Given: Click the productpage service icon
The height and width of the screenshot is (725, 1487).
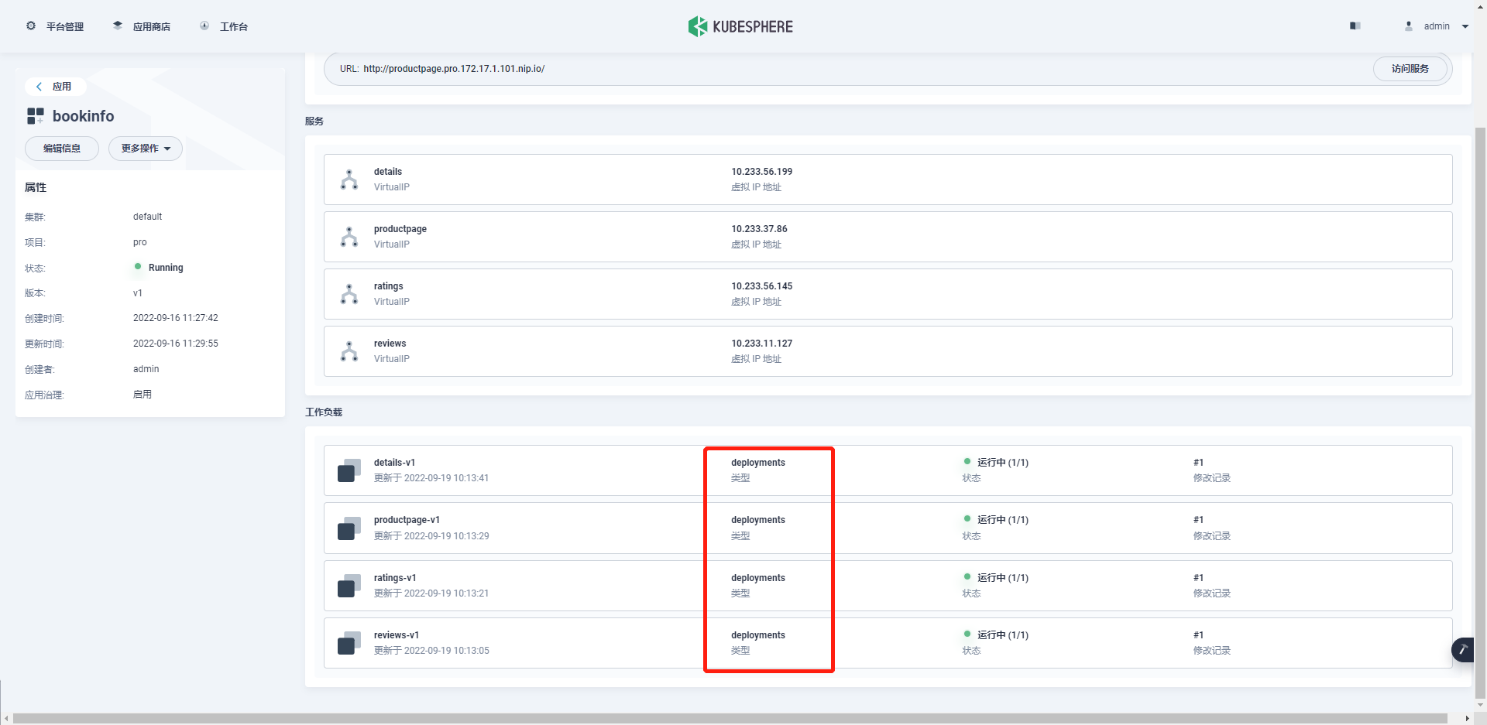Looking at the screenshot, I should 349,237.
